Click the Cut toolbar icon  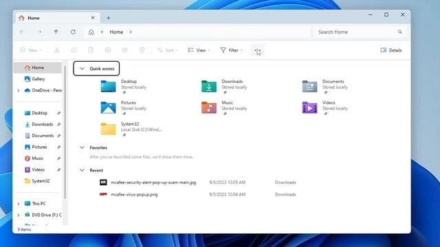[56, 50]
